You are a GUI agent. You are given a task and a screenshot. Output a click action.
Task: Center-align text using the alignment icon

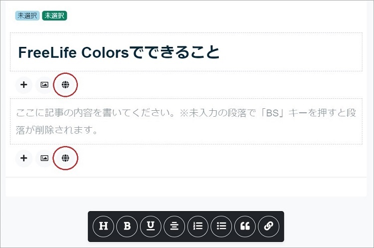[x=175, y=226]
